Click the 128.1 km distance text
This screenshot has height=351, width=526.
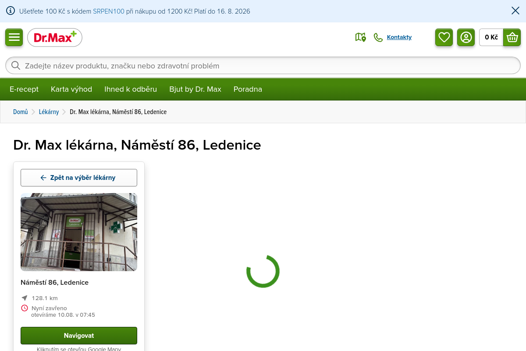point(45,298)
